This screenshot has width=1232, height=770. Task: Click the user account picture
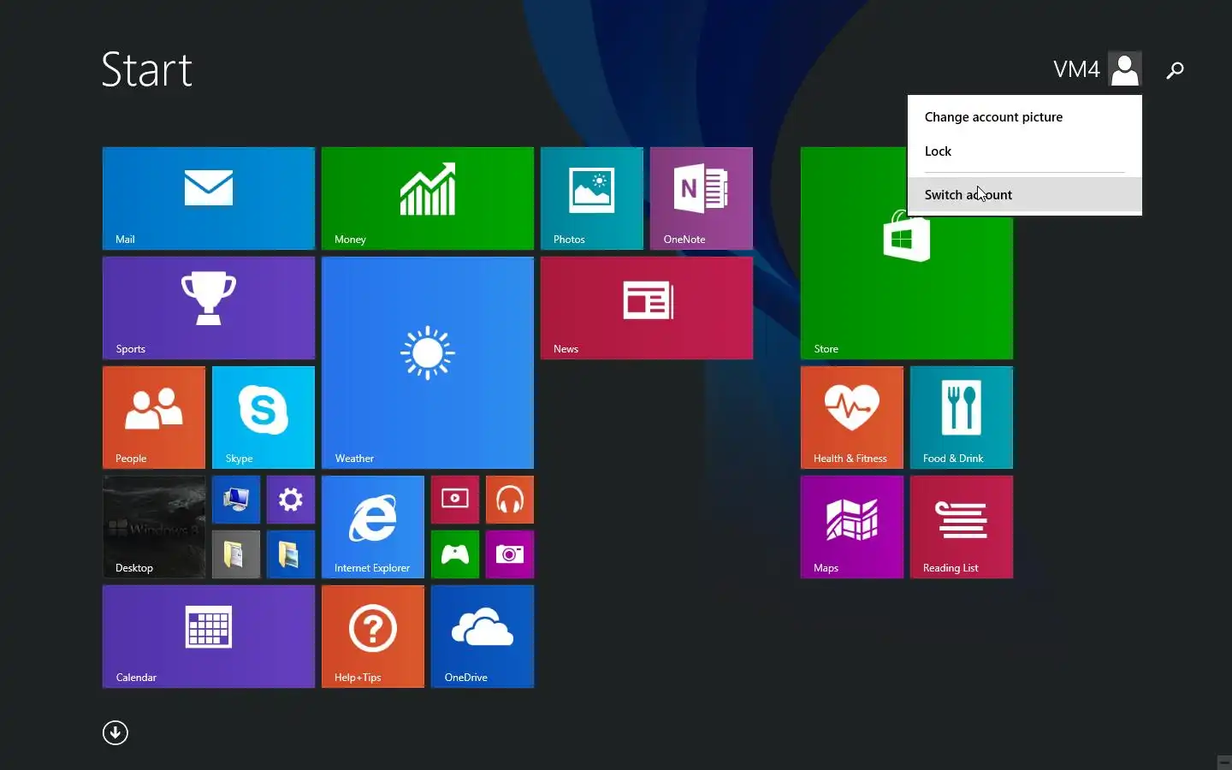(x=1125, y=69)
